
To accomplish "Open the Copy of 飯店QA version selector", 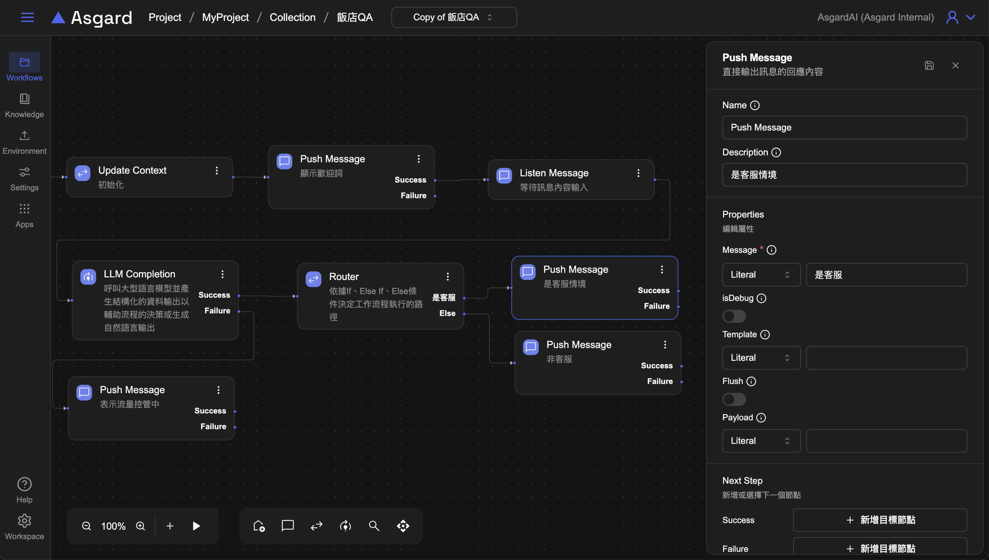I will pyautogui.click(x=454, y=17).
